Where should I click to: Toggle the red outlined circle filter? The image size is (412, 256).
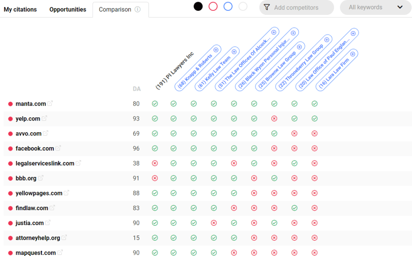(213, 6)
